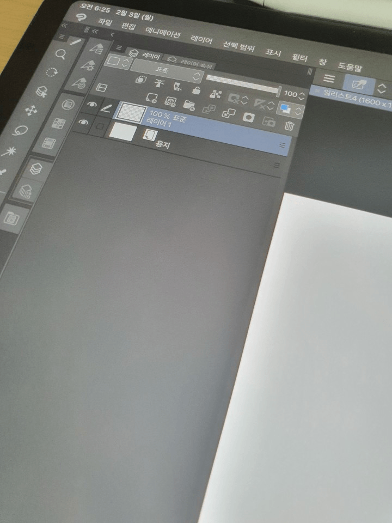This screenshot has height=523, width=392.
Task: Open the 도움말 menu
Action: (350, 67)
